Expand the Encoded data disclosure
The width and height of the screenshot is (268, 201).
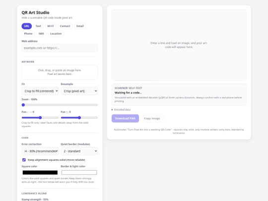click(121, 110)
